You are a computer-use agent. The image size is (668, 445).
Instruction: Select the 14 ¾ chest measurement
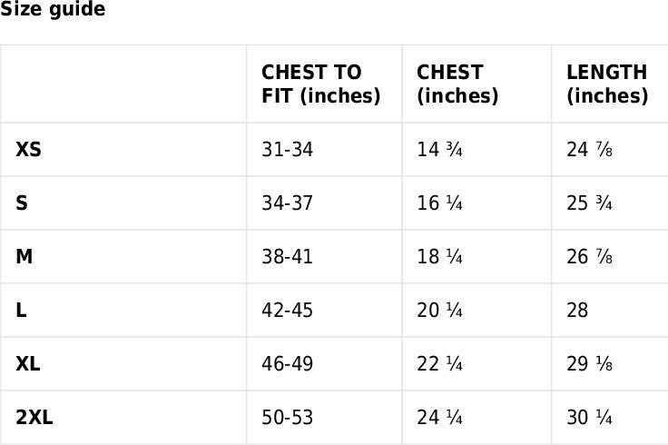[440, 150]
